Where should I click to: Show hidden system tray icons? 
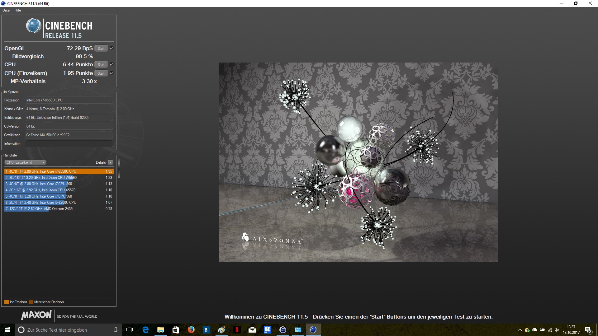pos(520,330)
